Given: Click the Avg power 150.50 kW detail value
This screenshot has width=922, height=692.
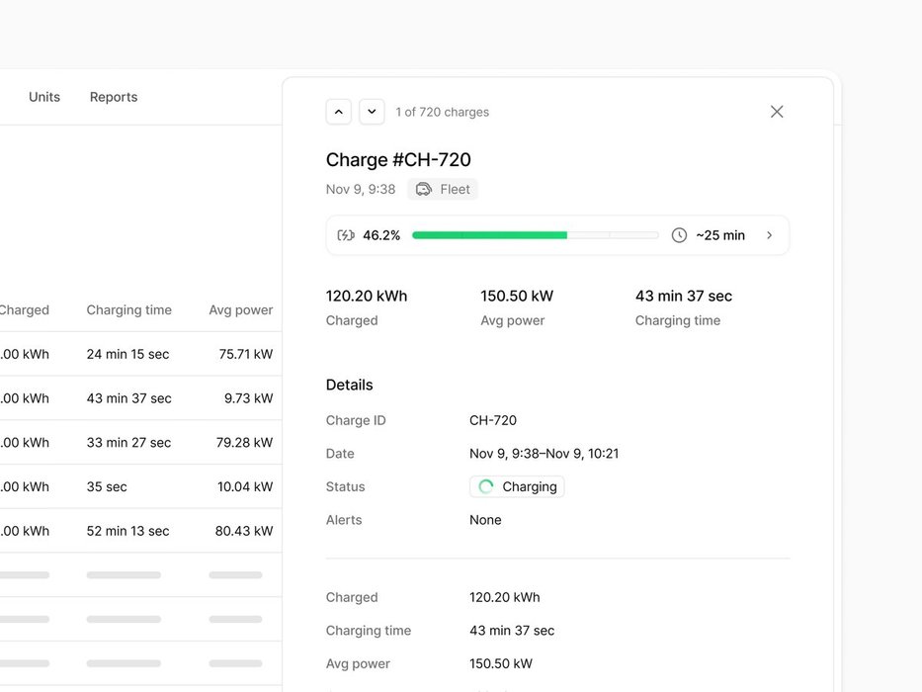Looking at the screenshot, I should click(500, 663).
